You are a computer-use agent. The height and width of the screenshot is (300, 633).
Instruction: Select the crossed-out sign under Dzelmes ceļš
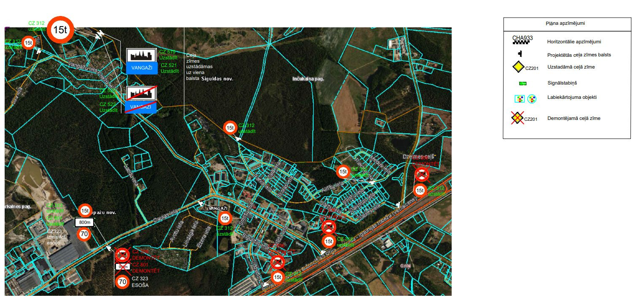(421, 174)
